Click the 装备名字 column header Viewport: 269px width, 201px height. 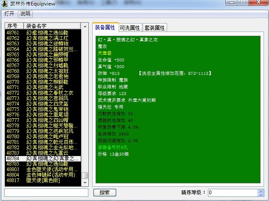point(51,26)
